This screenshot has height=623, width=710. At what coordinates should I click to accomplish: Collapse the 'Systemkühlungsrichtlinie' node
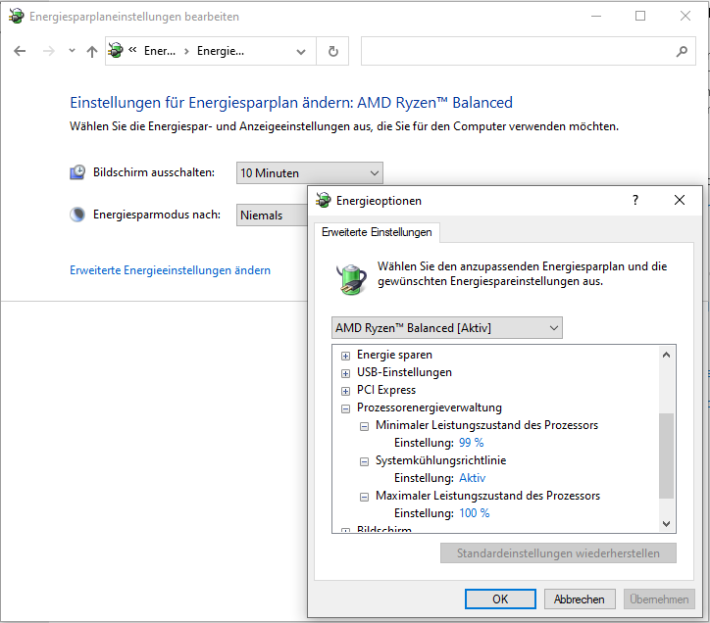(364, 461)
